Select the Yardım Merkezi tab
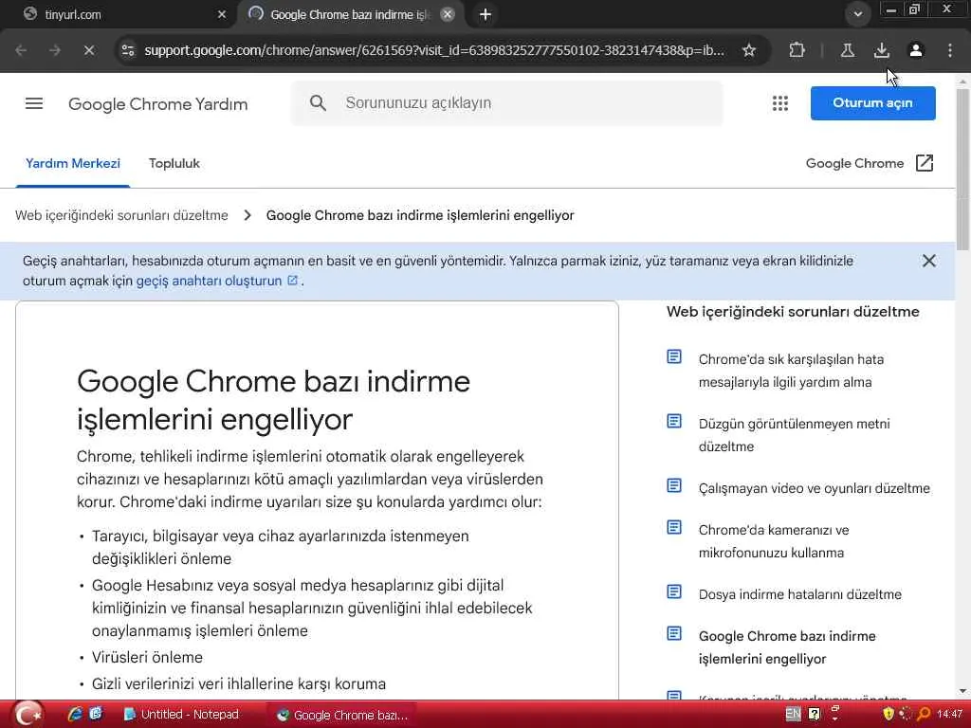The image size is (971, 728). click(x=72, y=163)
